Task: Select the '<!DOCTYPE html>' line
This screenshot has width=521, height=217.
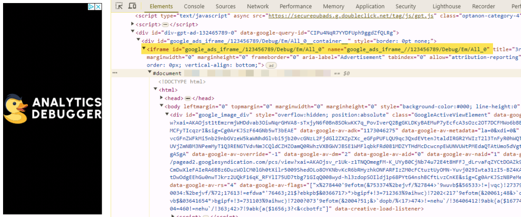Action: coord(182,82)
